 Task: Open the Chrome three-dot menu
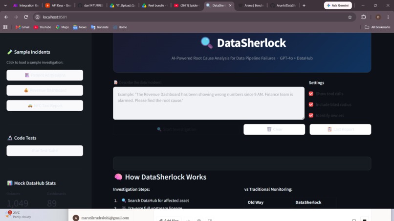pyautogui.click(x=388, y=17)
